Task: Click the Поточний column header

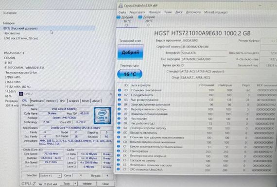Action: coord(207,85)
